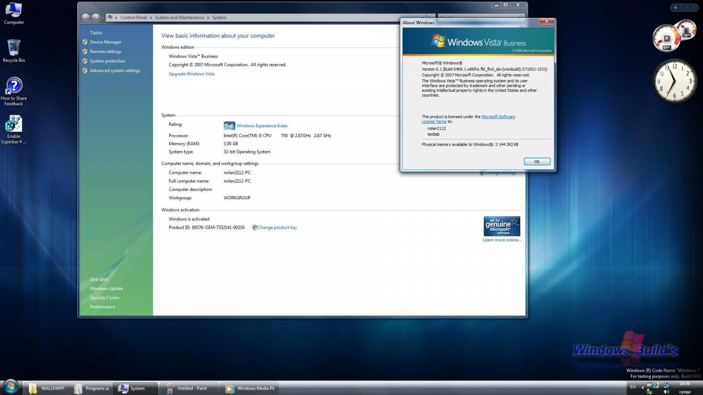703x395 pixels.
Task: Click shield icon beside Advanced system settings
Action: (85, 71)
